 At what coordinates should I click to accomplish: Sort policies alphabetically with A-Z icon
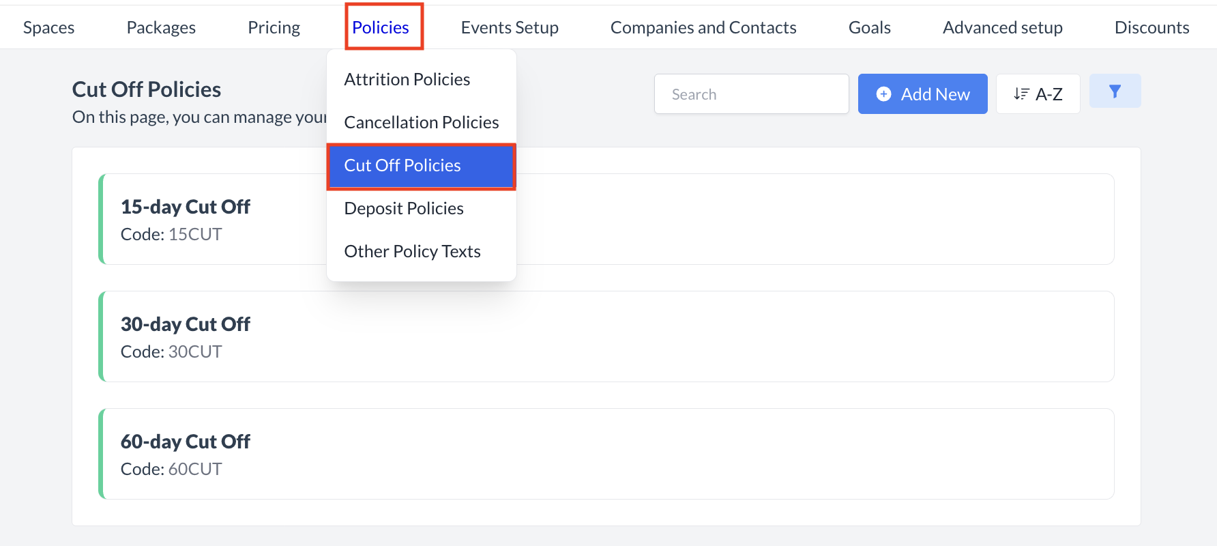pos(1038,94)
